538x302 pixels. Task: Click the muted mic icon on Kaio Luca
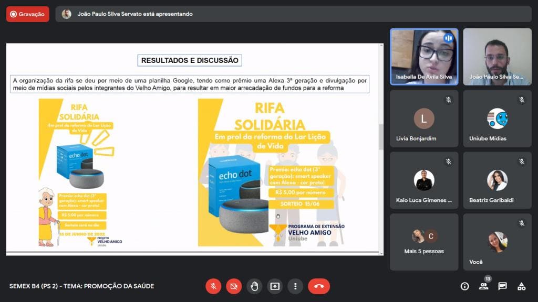pyautogui.click(x=449, y=161)
